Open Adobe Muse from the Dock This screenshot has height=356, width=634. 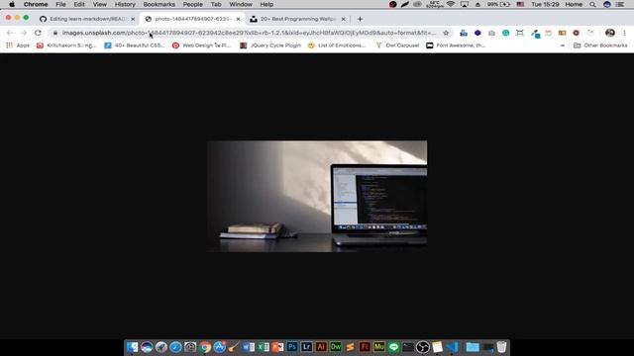[378, 347]
